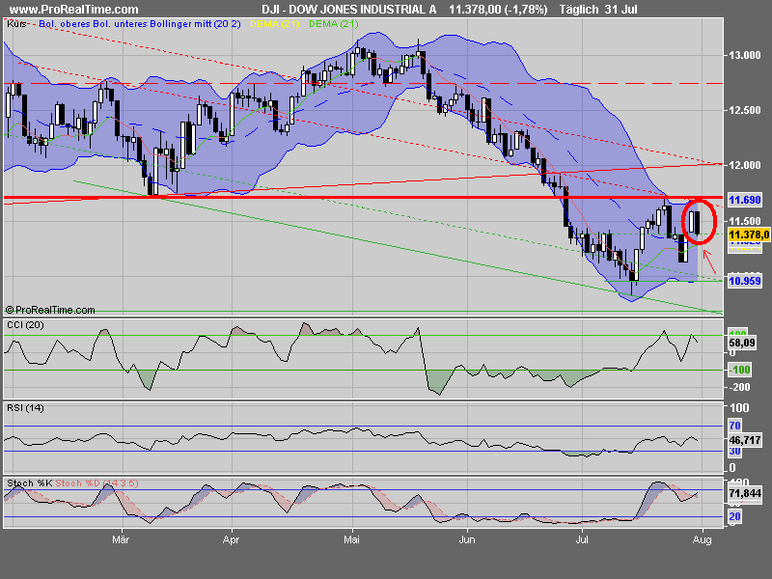This screenshot has width=772, height=579.
Task: Click the © ProRealTime.com copyright text
Action: point(50,310)
